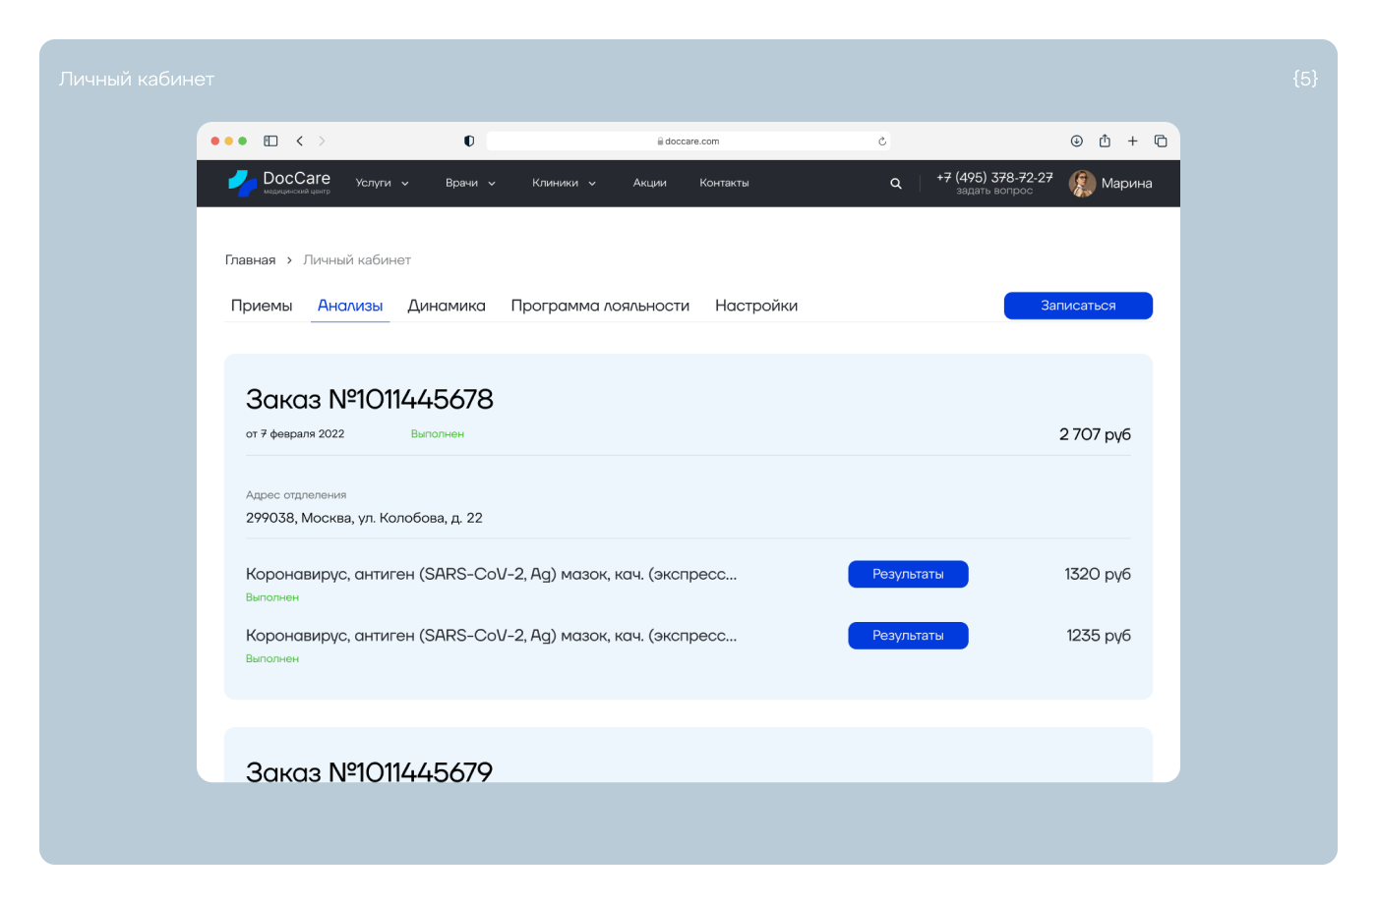Reload the page with refresh icon
The width and height of the screenshot is (1377, 904).
pyautogui.click(x=882, y=141)
